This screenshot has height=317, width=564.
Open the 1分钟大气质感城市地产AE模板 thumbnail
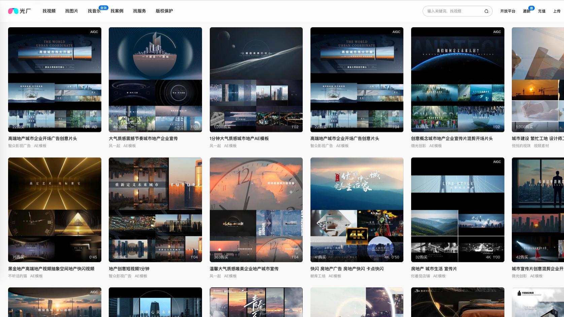pos(256,80)
